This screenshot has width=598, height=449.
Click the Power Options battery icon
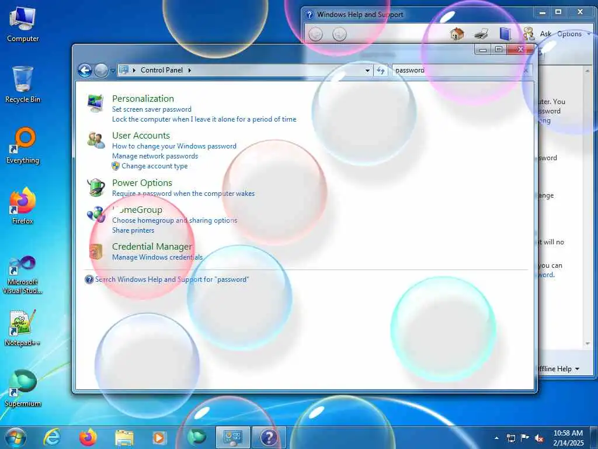point(96,188)
